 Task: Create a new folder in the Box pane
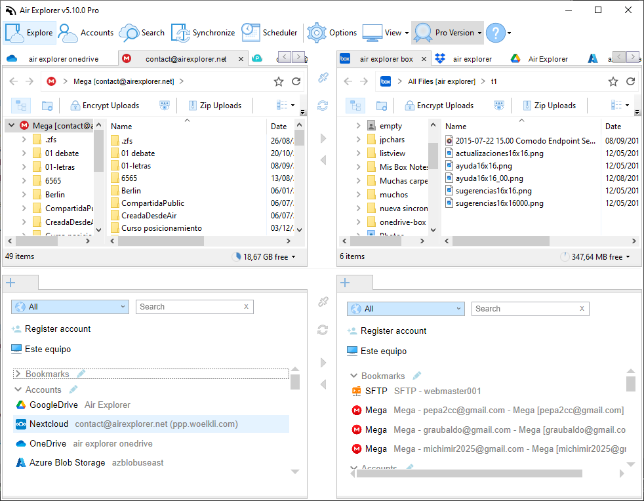(x=382, y=106)
